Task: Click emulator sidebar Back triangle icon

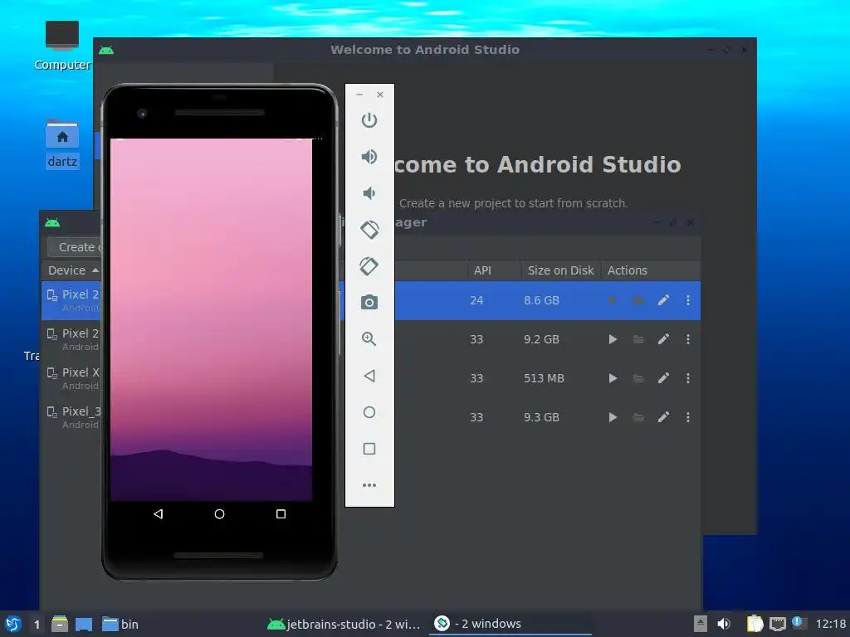Action: coord(369,376)
